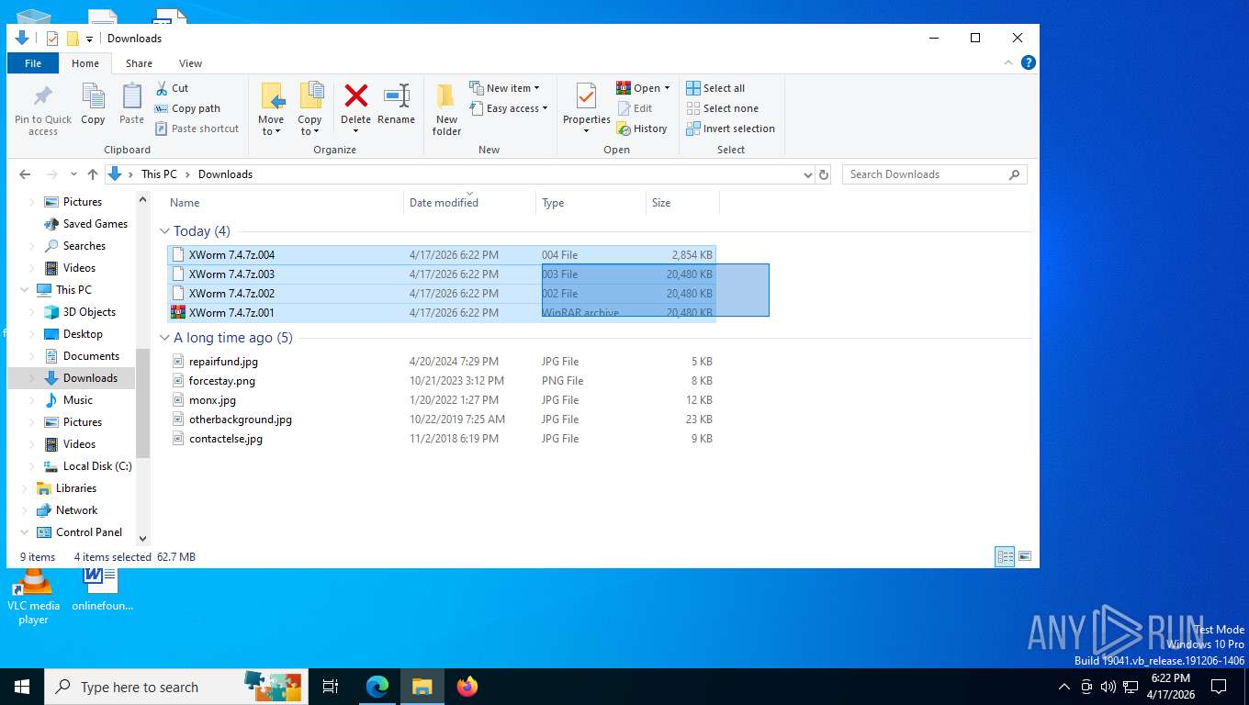Image resolution: width=1249 pixels, height=705 pixels.
Task: Switch to the Home tab
Action: pyautogui.click(x=85, y=63)
